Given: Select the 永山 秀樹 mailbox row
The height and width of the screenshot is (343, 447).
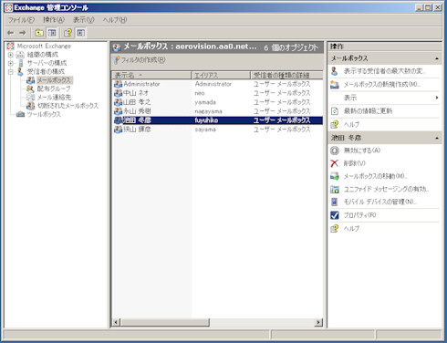Looking at the screenshot, I should tap(217, 111).
